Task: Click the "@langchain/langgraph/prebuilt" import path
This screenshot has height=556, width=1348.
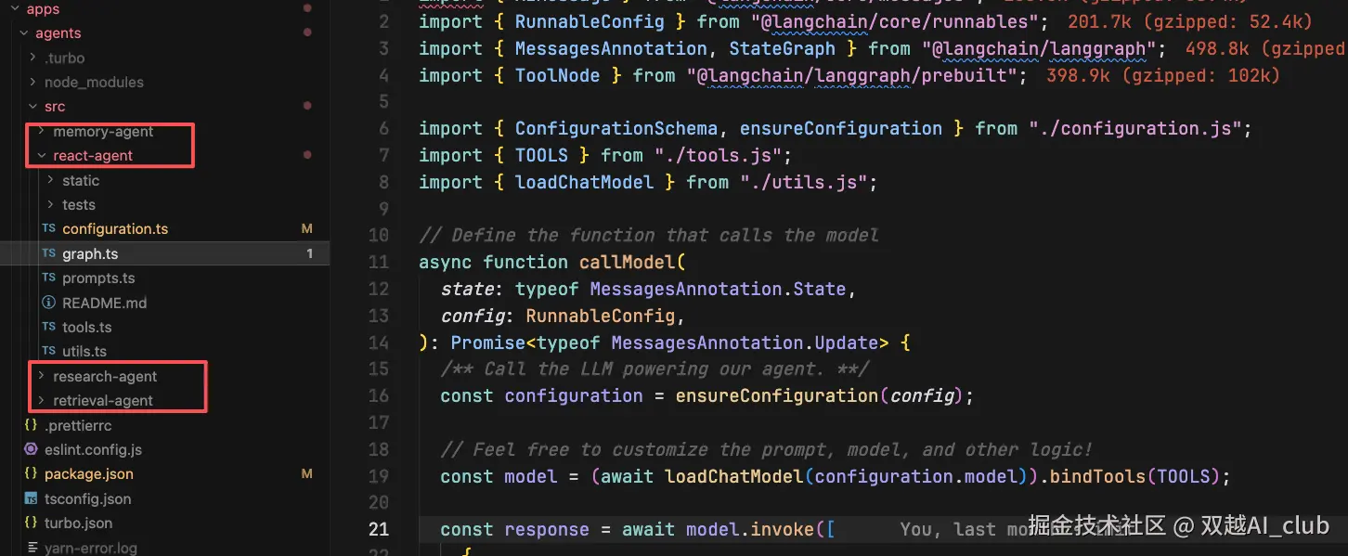Action: pyautogui.click(x=851, y=75)
